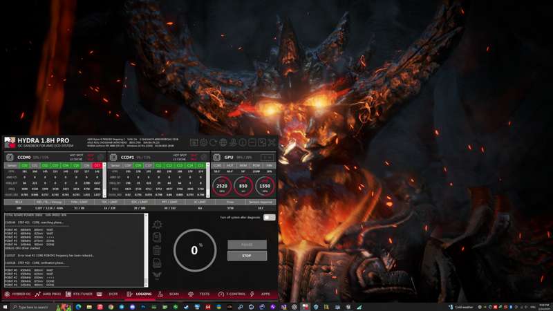The image size is (553, 311).
Task: Click the trash icon to clear log
Action: click(x=157, y=250)
